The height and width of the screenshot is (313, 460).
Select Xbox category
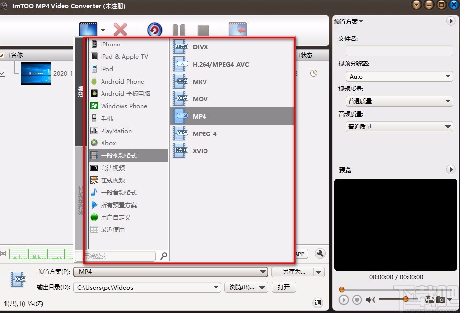(x=128, y=143)
